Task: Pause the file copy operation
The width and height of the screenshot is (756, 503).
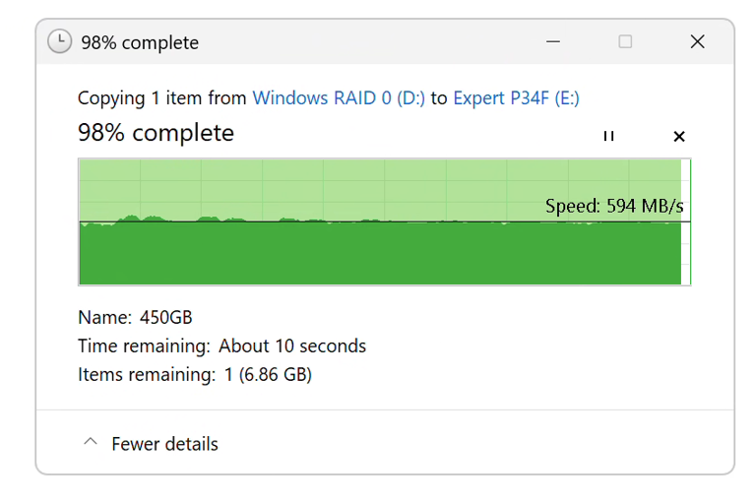Action: 608,137
